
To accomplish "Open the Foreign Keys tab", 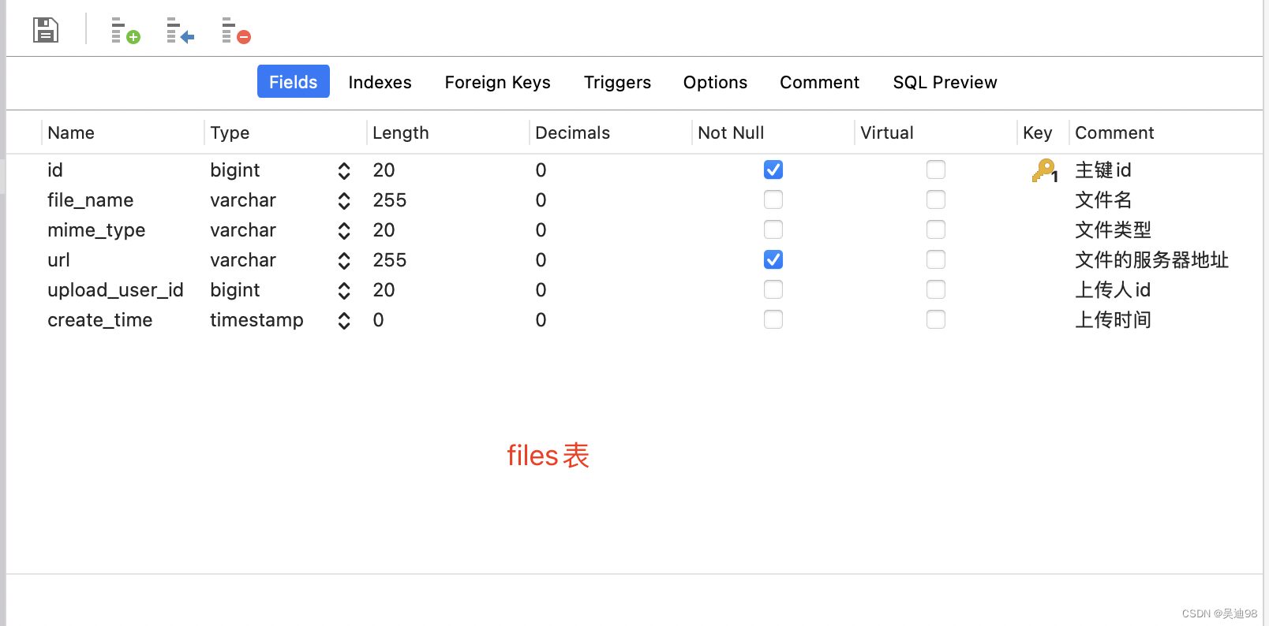I will tap(497, 82).
